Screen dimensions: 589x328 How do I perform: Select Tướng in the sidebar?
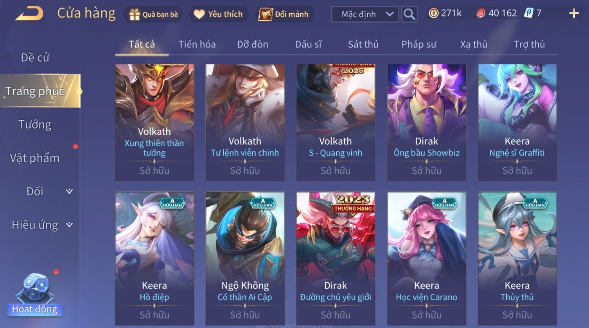coord(35,125)
